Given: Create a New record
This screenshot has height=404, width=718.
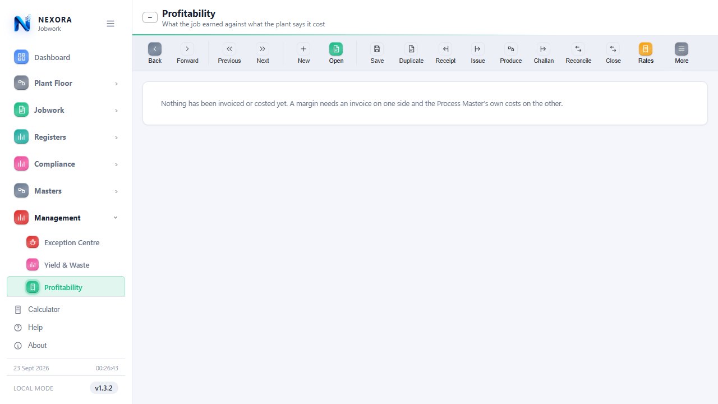Looking at the screenshot, I should click(303, 53).
